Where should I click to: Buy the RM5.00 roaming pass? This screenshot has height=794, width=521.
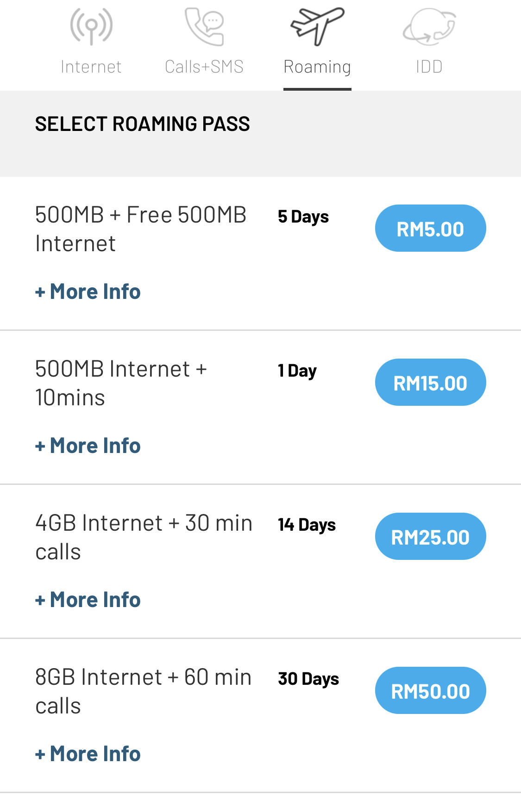click(x=430, y=228)
